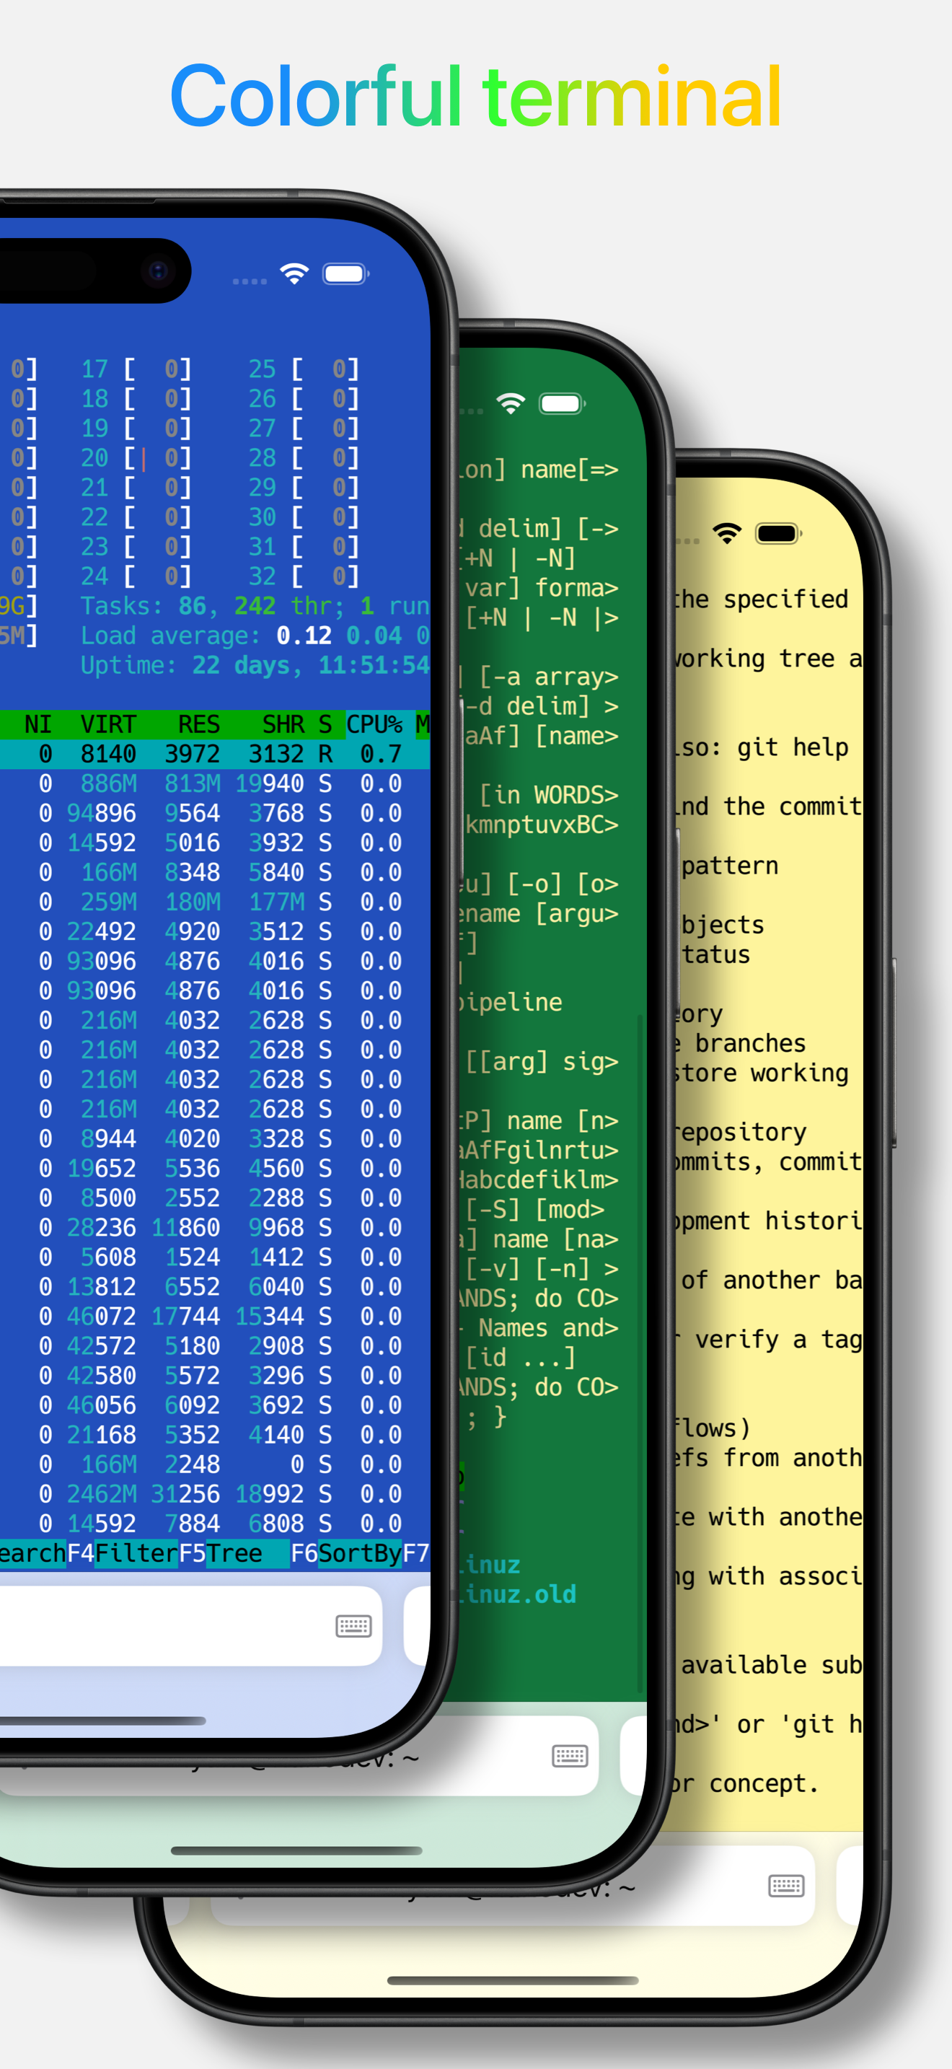
Task: Tap the Wi-Fi icon on the green phone
Action: 511,403
